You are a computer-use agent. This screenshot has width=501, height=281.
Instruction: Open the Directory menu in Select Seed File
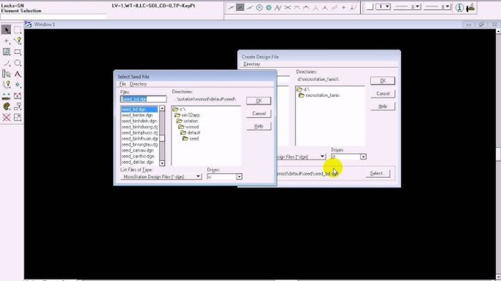point(138,84)
